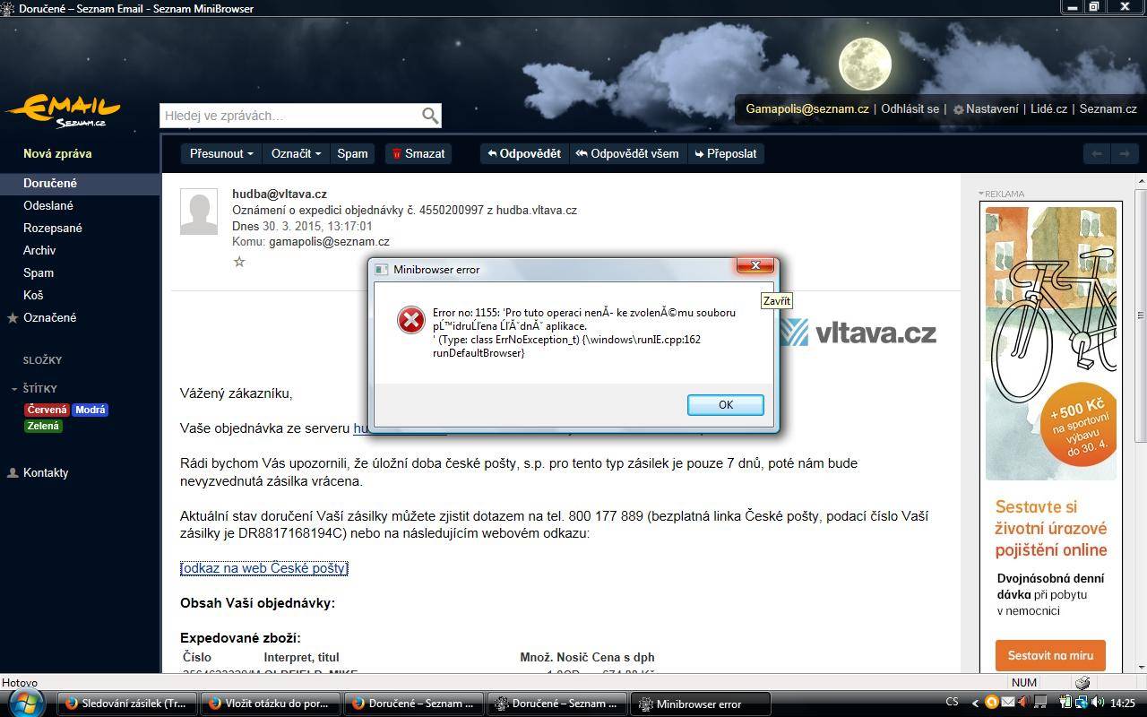
Task: Open the Označit dropdown
Action: coord(296,153)
